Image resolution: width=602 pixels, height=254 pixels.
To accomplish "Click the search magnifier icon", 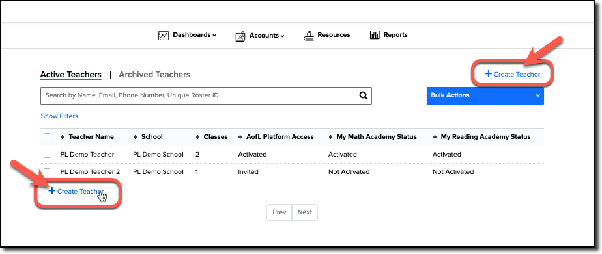I will (363, 95).
